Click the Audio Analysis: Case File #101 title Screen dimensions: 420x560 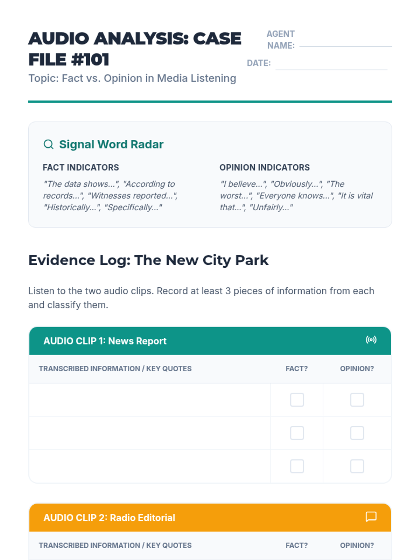[x=135, y=49]
